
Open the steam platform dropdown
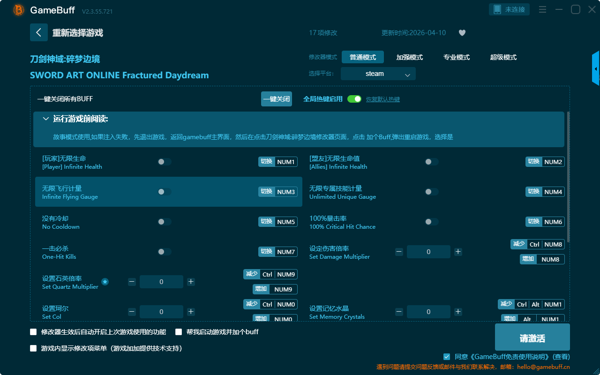[x=378, y=74]
